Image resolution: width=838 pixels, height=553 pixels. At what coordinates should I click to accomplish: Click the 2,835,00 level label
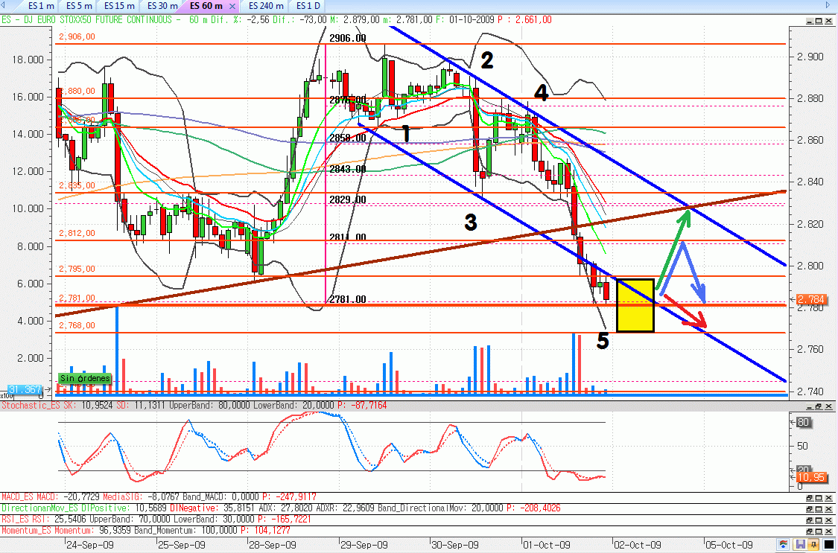pyautogui.click(x=77, y=186)
